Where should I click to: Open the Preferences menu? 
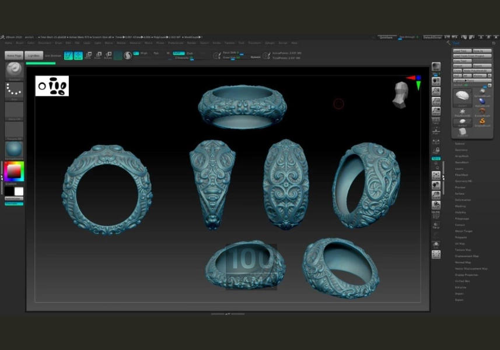click(175, 43)
